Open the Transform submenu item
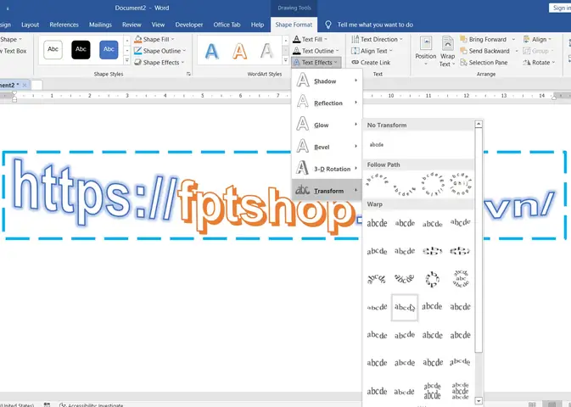571x407 pixels. (327, 190)
